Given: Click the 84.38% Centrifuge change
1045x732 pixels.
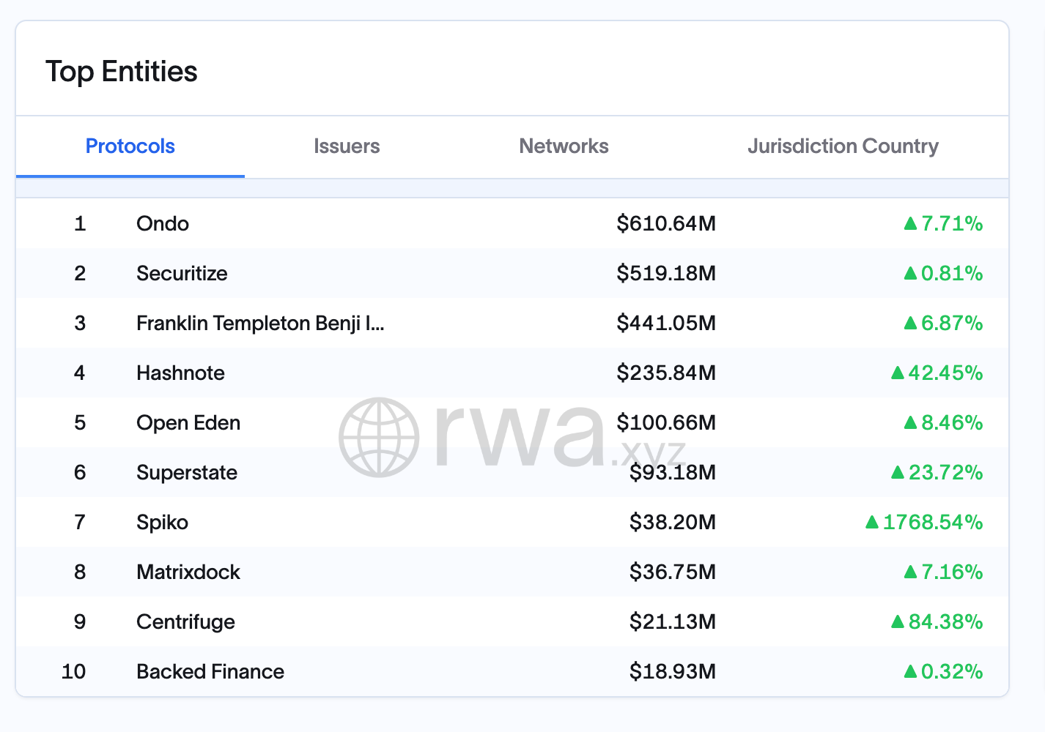Looking at the screenshot, I should (x=945, y=622).
